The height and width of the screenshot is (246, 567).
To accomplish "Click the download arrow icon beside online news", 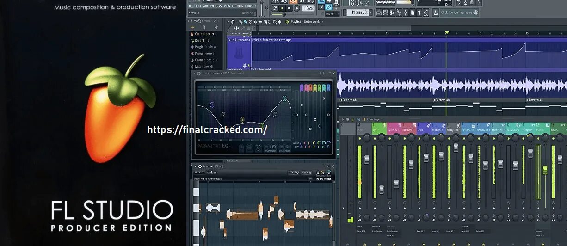I will (436, 12).
